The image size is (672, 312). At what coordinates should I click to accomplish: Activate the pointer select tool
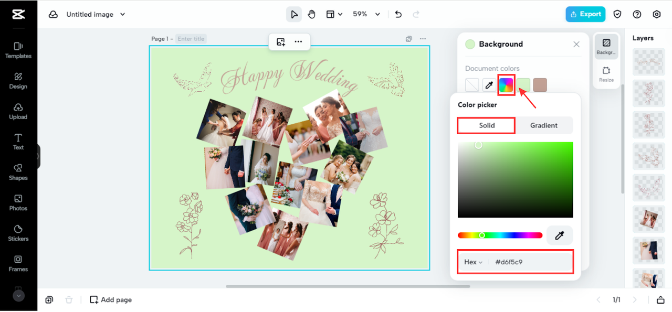(x=294, y=14)
